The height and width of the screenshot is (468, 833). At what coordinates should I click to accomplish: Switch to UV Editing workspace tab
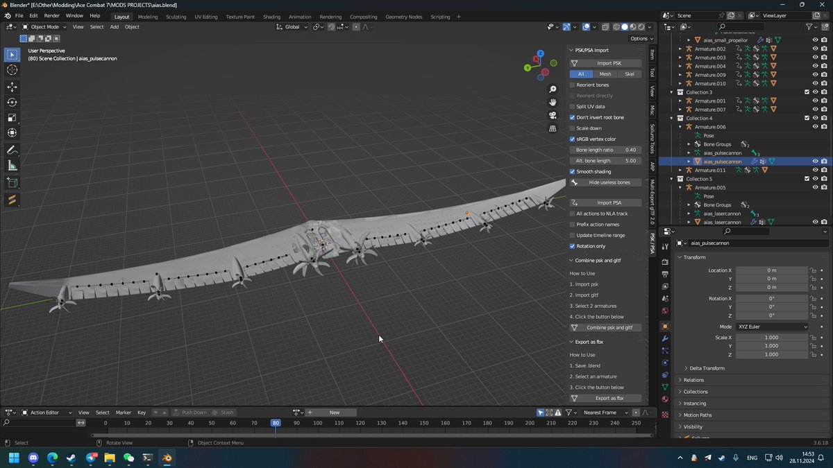tap(205, 17)
